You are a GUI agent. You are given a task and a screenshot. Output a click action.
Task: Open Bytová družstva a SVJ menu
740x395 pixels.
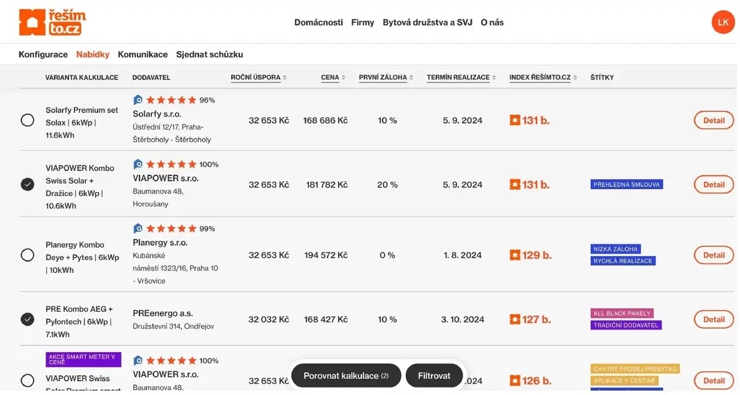pyautogui.click(x=427, y=22)
